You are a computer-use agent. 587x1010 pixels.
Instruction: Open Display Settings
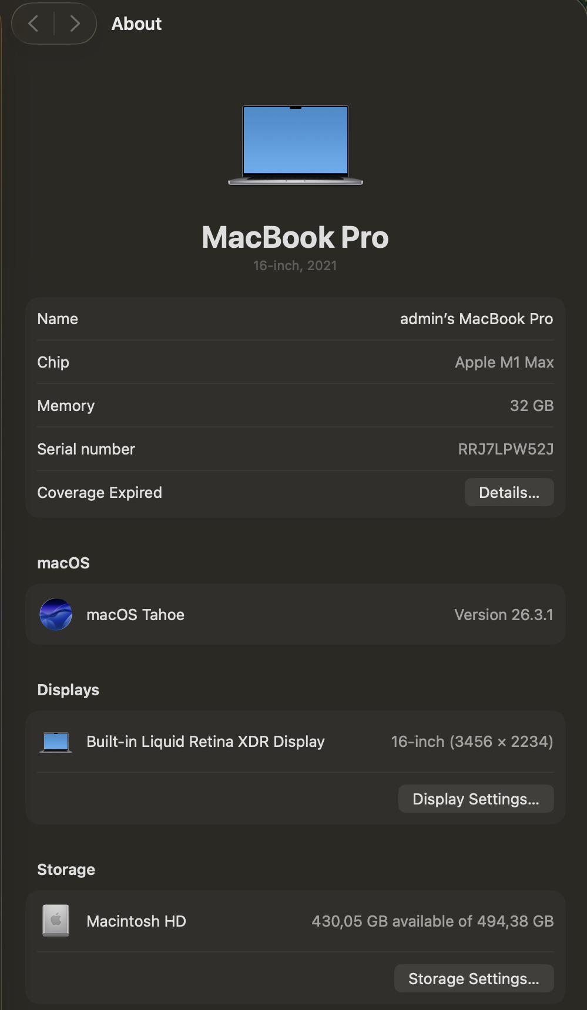[475, 799]
